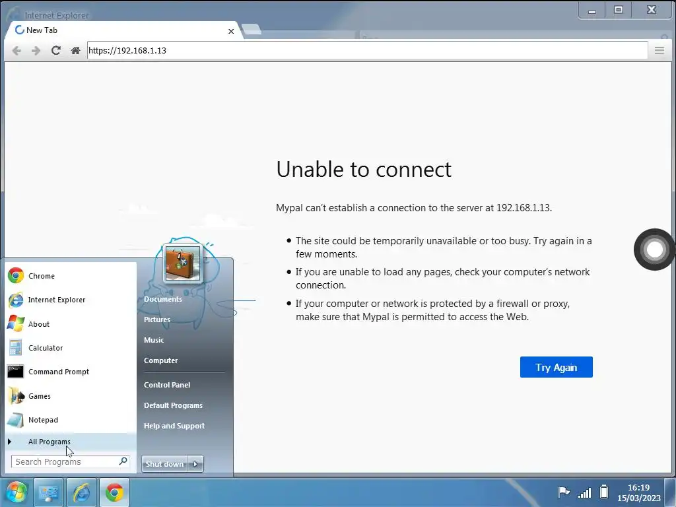Viewport: 676px width, 507px height.
Task: Focus the URL address bar
Action: coord(367,50)
